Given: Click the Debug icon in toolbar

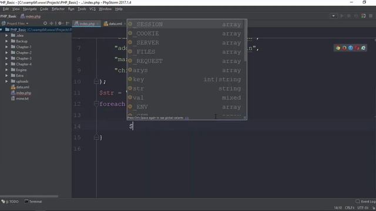Looking at the screenshot, I should (x=349, y=16).
